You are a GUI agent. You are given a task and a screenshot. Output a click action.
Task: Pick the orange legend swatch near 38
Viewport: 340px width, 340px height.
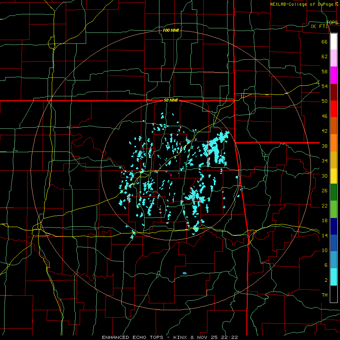click(x=334, y=143)
